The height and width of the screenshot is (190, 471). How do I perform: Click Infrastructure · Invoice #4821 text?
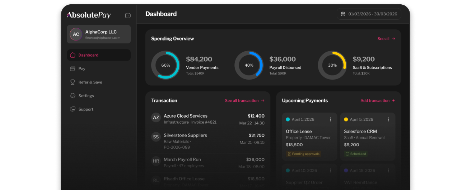click(190, 122)
